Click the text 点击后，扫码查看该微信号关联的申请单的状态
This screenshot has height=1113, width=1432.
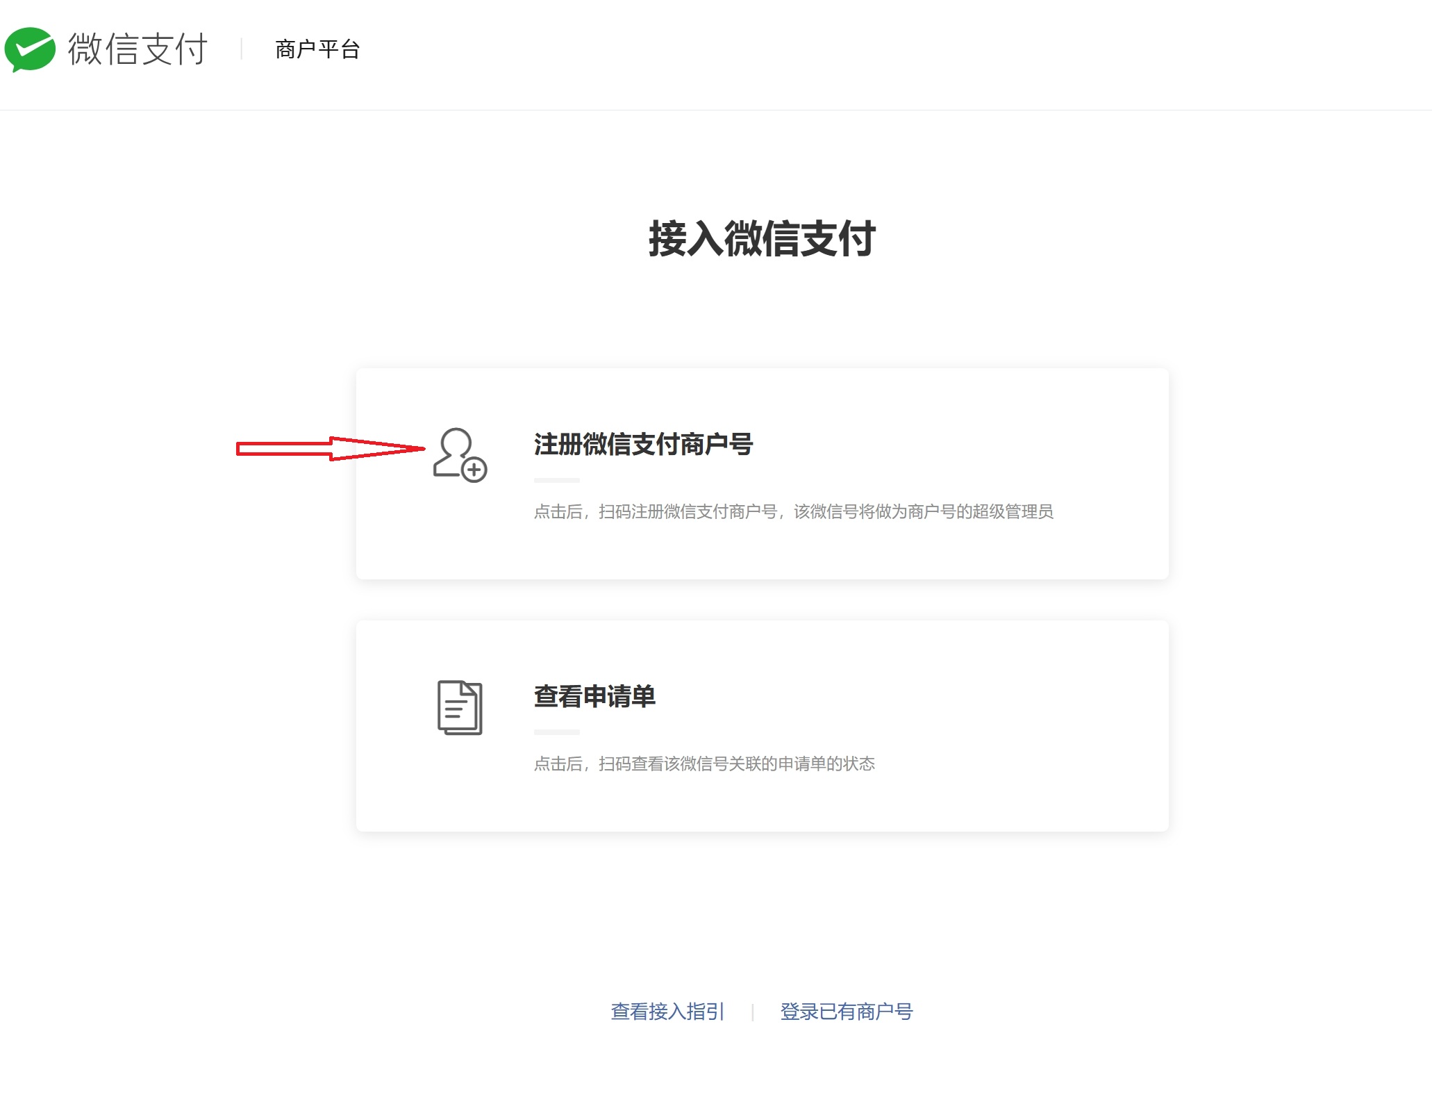tap(704, 764)
